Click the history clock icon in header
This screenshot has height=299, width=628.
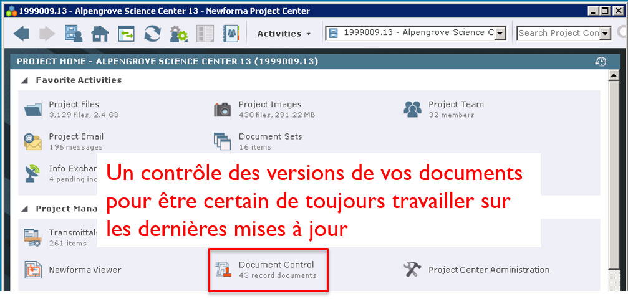601,61
